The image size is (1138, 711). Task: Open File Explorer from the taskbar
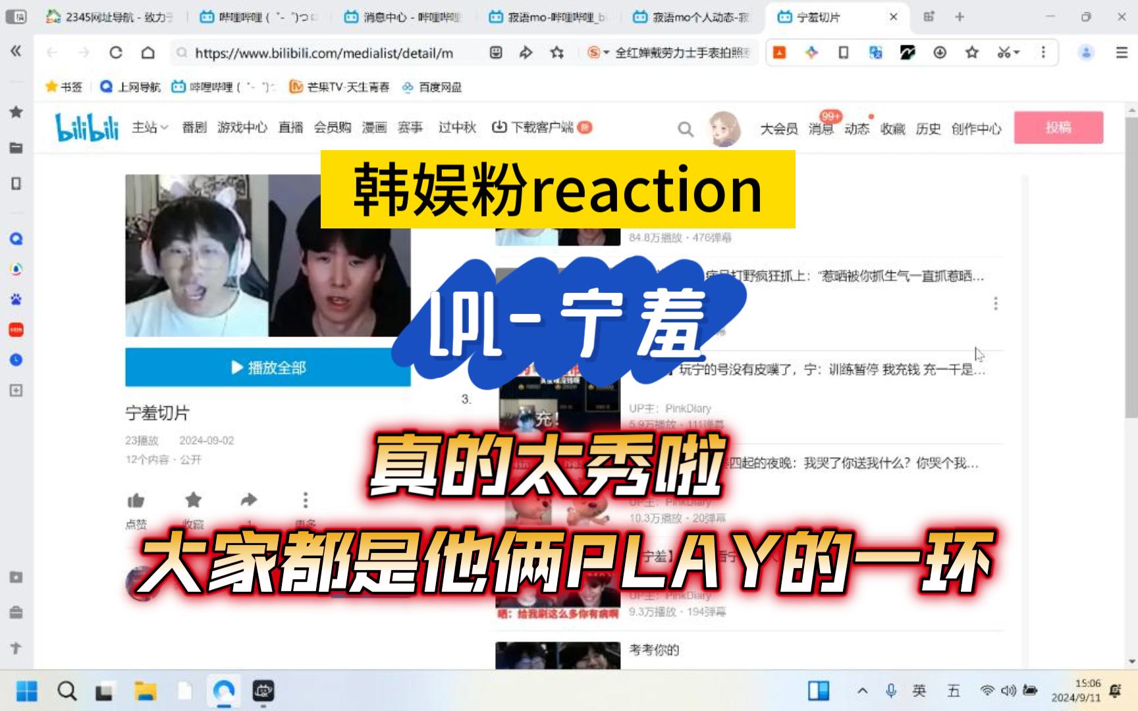tap(146, 691)
